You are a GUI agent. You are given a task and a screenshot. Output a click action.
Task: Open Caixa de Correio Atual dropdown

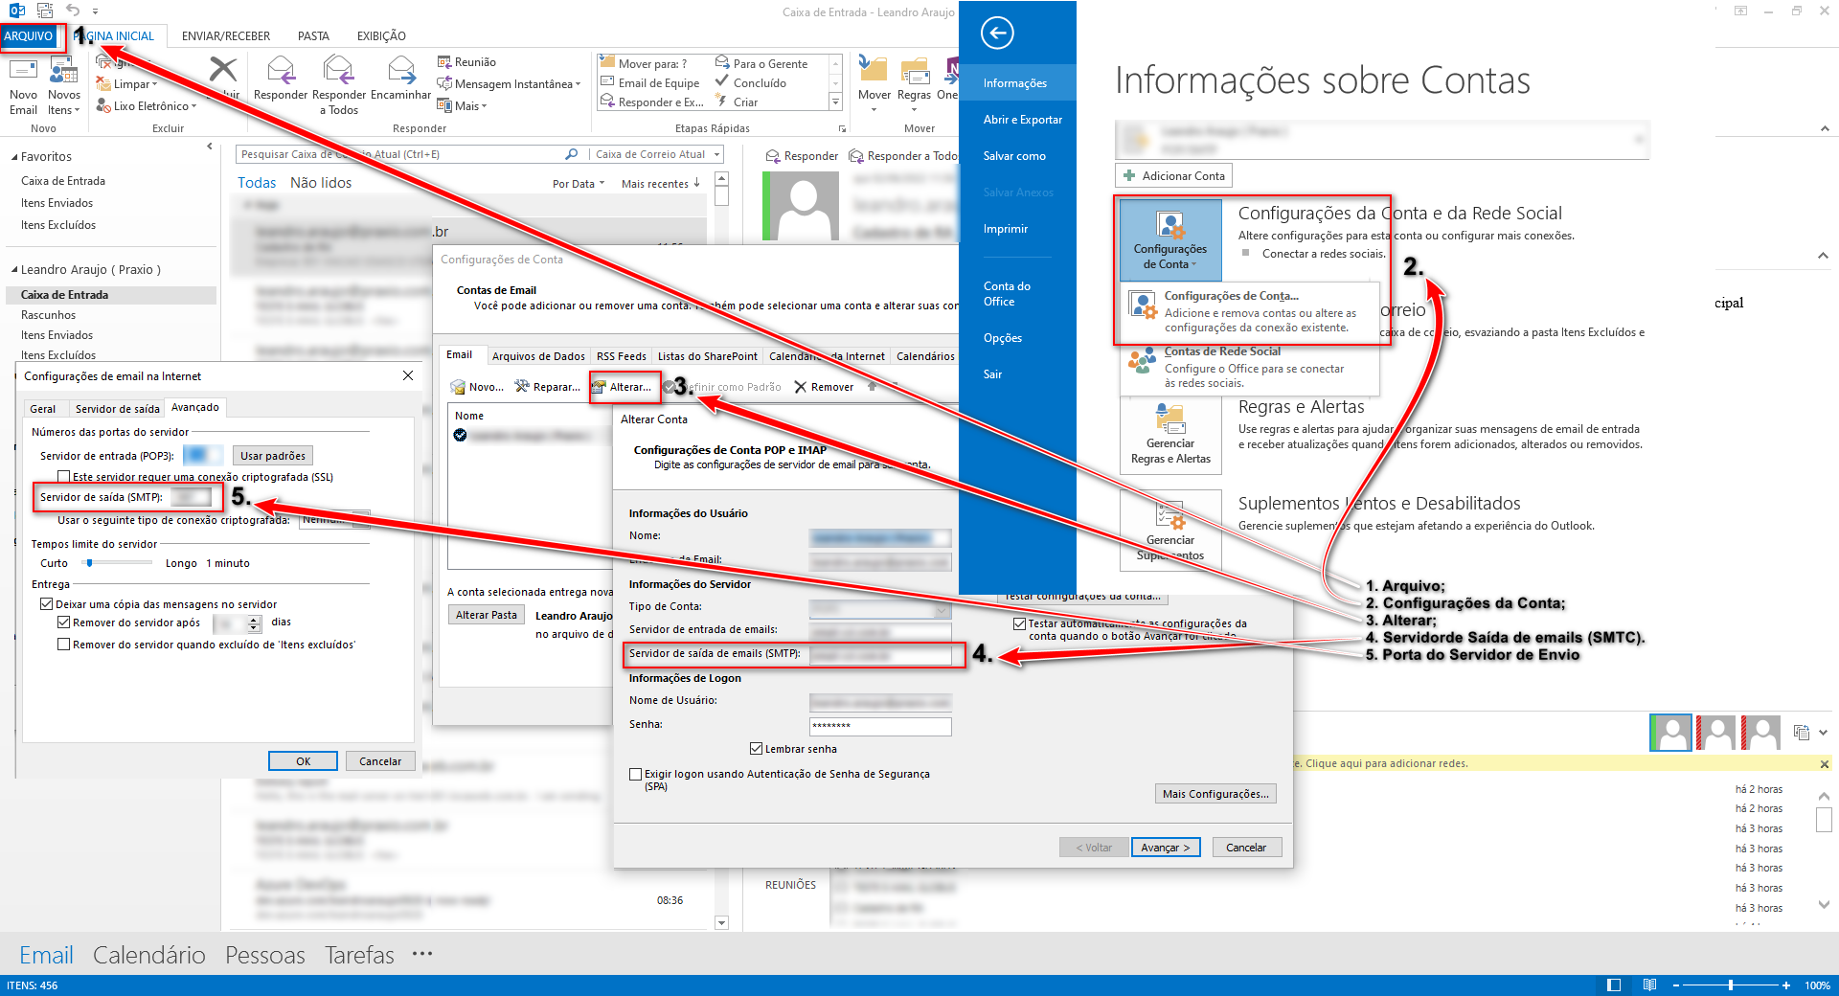point(715,154)
